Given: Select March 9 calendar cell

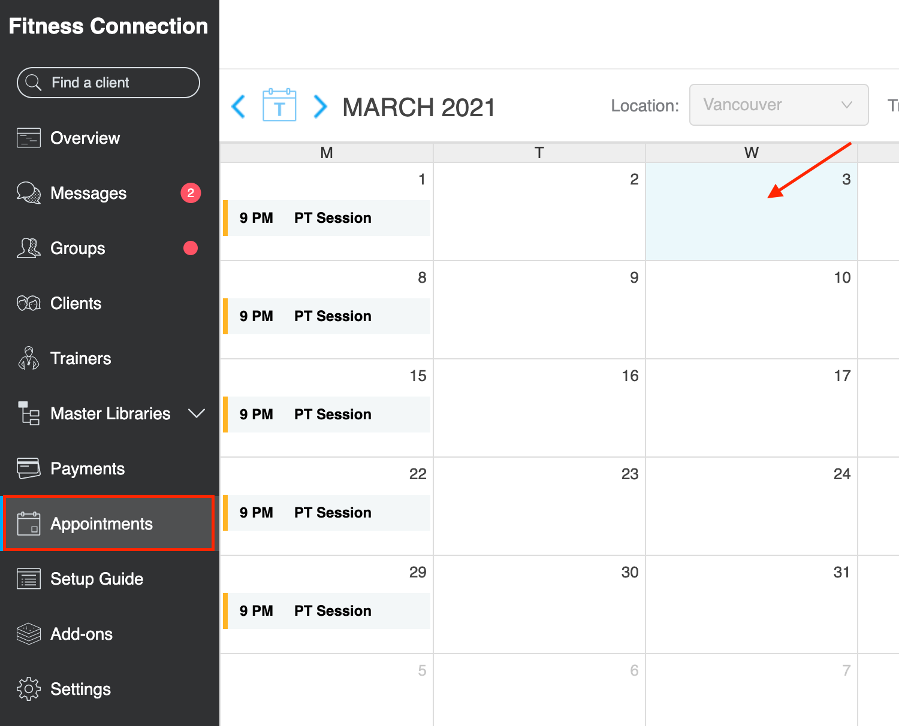Looking at the screenshot, I should tap(539, 310).
